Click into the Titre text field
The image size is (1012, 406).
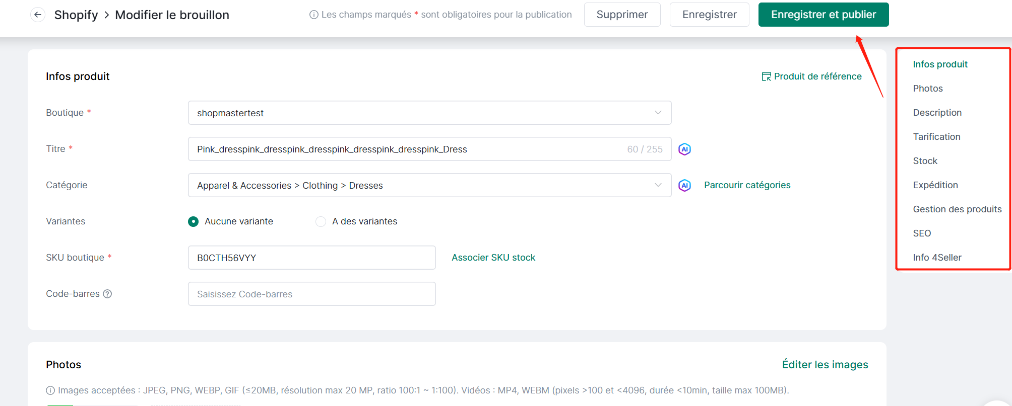pos(429,149)
